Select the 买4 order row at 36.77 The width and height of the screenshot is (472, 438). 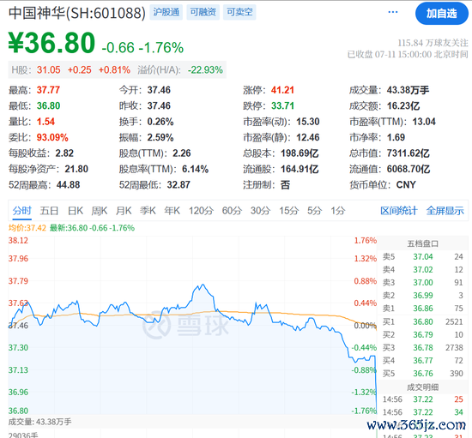[x=422, y=361]
